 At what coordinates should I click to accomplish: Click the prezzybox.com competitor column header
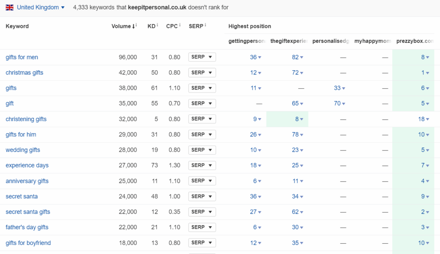pos(415,41)
